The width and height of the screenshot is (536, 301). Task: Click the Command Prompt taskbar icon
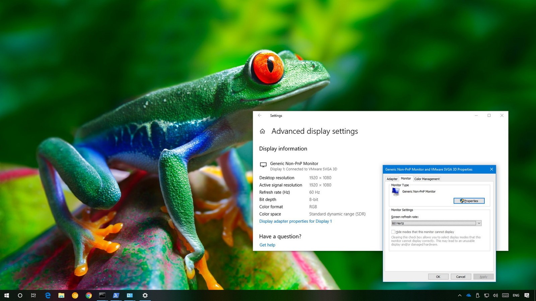coord(102,295)
